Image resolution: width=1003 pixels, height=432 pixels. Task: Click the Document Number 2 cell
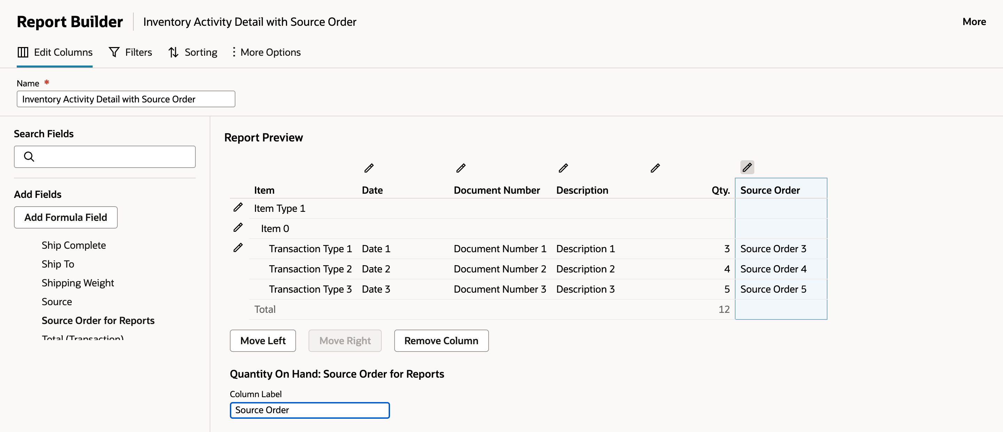tap(499, 269)
